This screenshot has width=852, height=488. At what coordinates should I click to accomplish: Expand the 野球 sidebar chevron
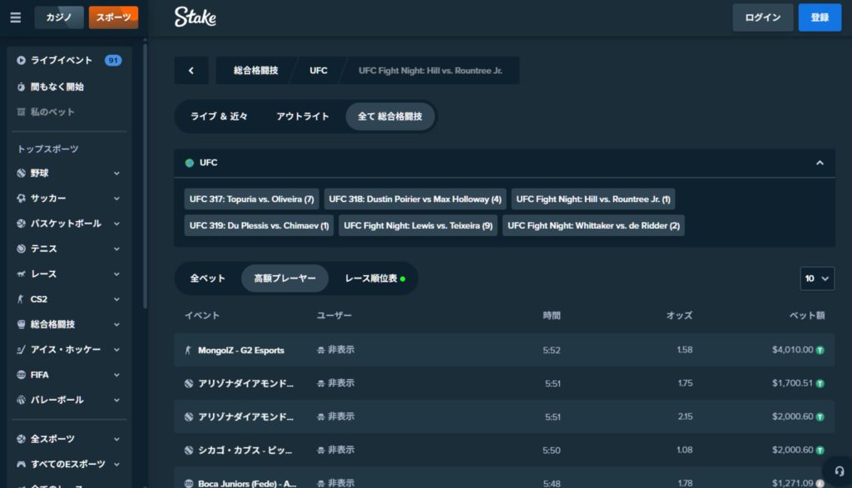116,173
